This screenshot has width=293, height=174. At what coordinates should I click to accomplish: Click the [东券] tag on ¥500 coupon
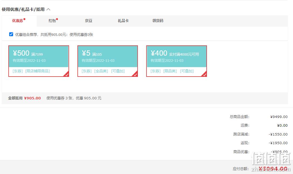[x=18, y=71]
